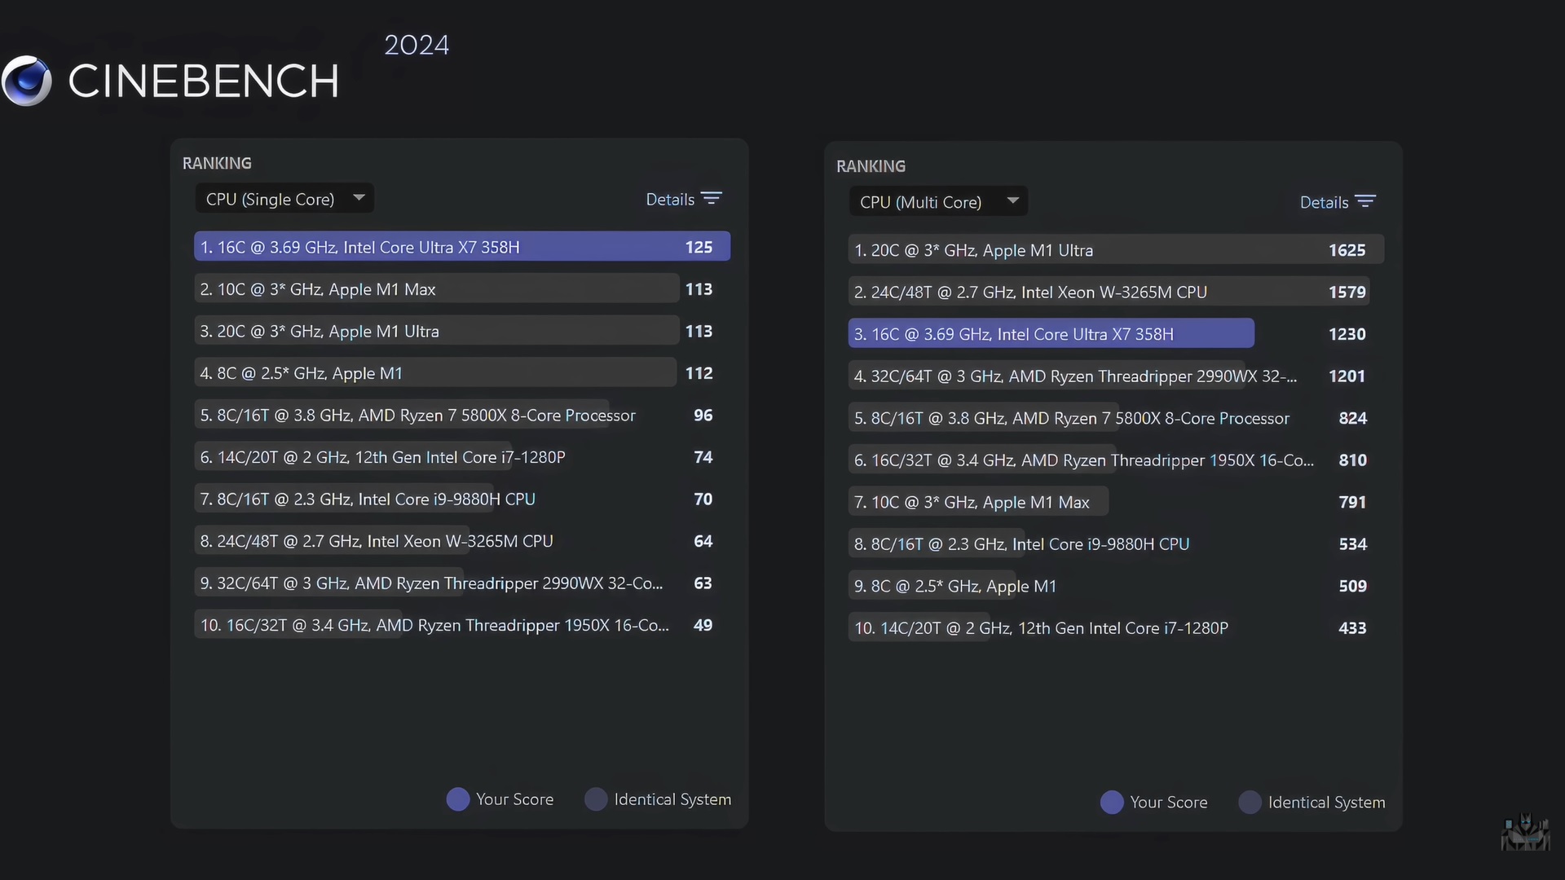Open Details in the Multi Core panel
1565x880 pixels.
tap(1324, 202)
